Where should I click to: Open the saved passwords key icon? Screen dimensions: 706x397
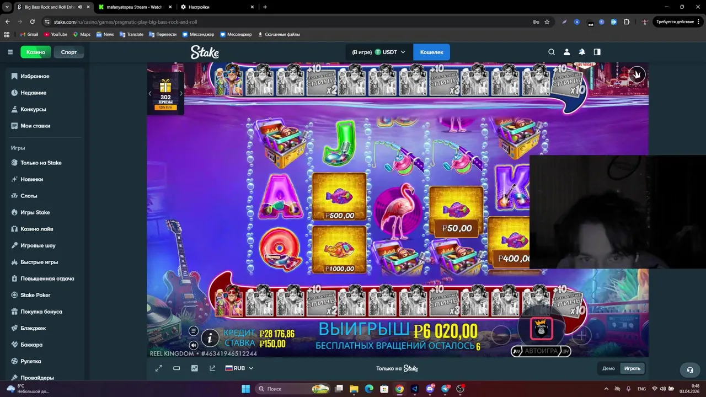tap(536, 22)
